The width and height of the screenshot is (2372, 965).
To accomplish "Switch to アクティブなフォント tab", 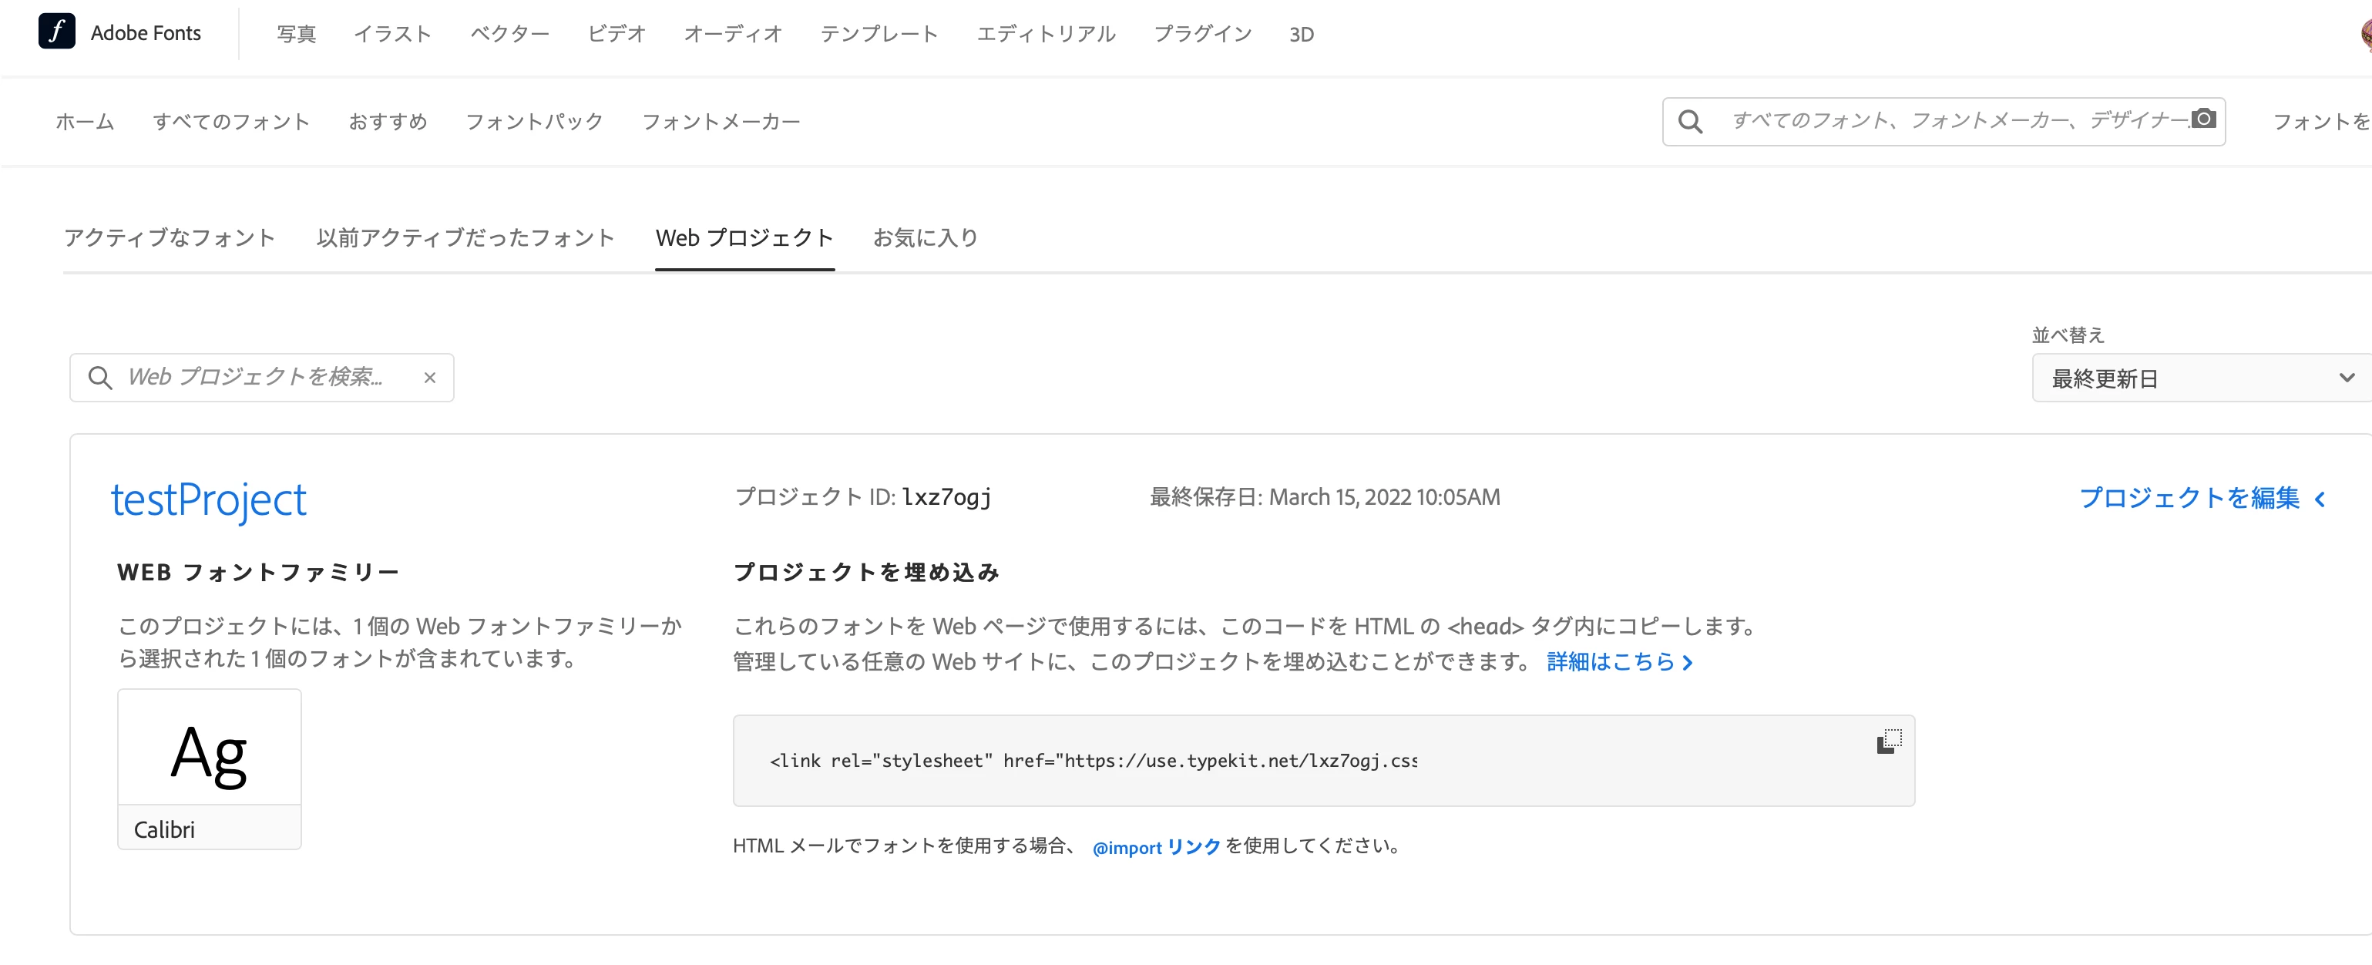I will [x=170, y=237].
